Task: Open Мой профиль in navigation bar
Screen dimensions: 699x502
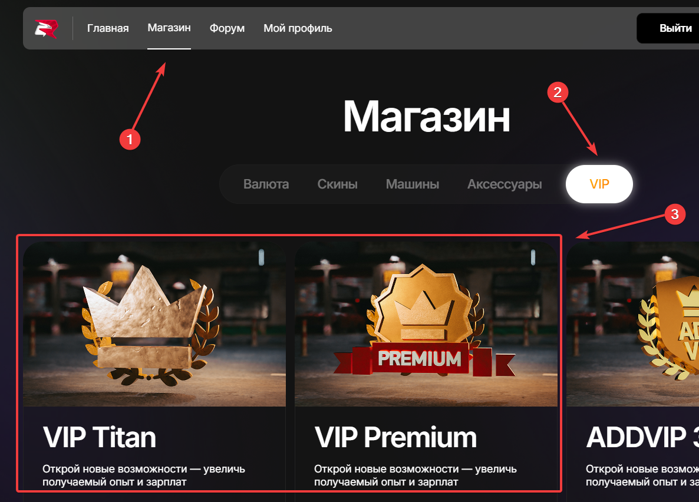Action: [x=298, y=28]
